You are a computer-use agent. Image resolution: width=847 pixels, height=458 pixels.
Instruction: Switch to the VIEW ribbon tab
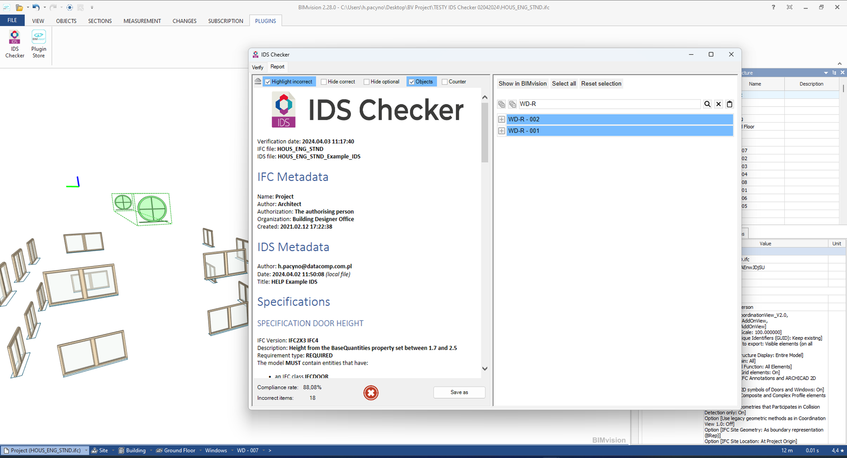[x=38, y=21]
